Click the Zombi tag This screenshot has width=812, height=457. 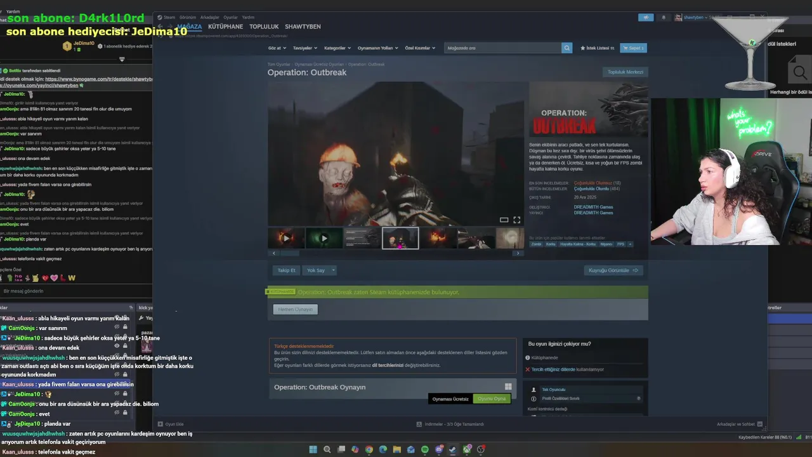pyautogui.click(x=537, y=244)
